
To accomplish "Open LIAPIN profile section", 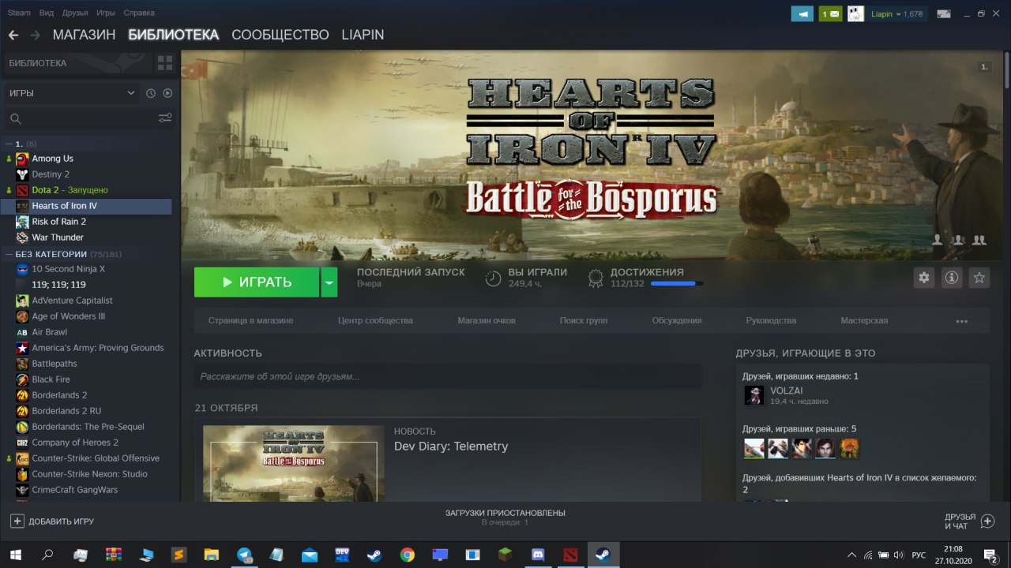I will coord(363,35).
